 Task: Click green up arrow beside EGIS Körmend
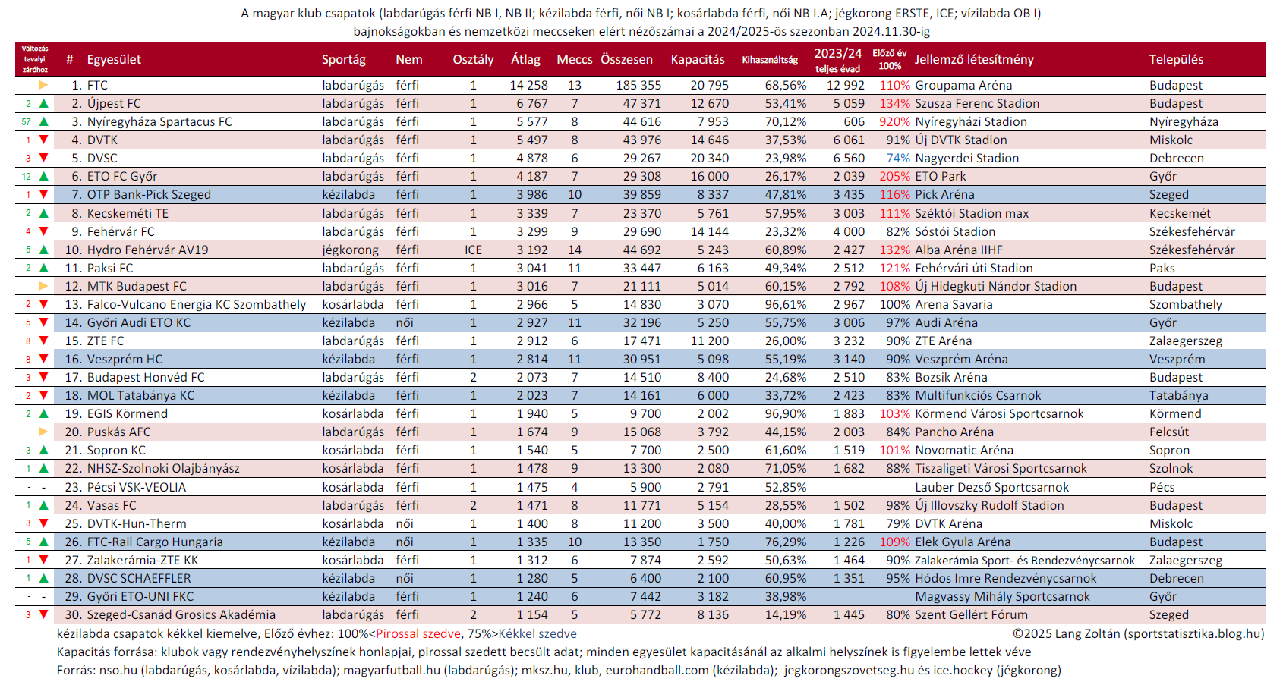pyautogui.click(x=43, y=413)
